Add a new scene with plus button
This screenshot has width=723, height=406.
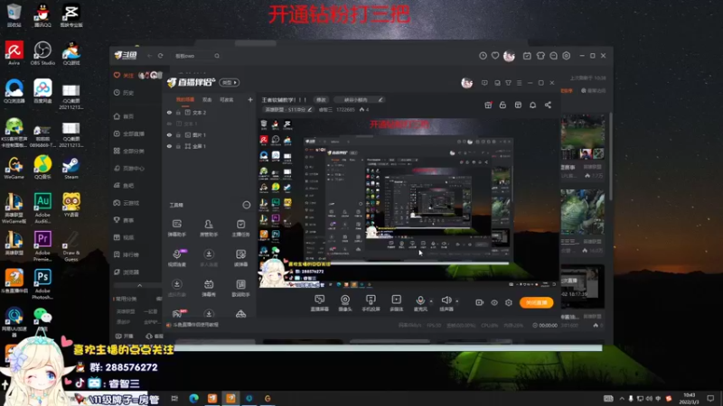tap(250, 99)
